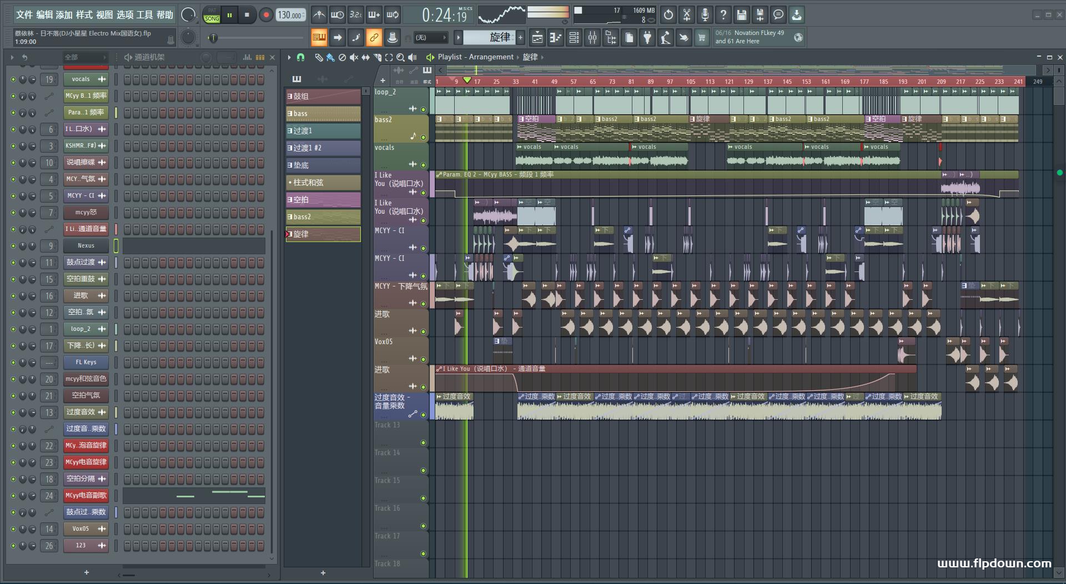
Task: Expand the 旋律 breadcrumb in Playlist title
Action: point(530,57)
